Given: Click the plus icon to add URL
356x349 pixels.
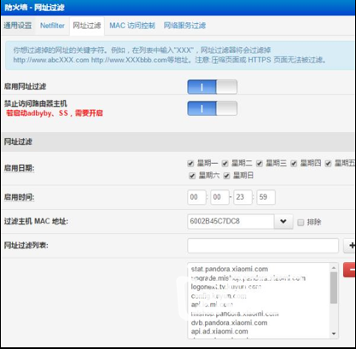Looking at the screenshot, I should pos(350,246).
